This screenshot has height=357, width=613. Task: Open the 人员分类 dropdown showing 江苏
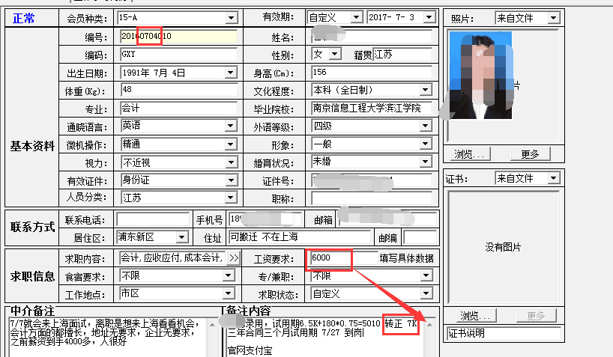pyautogui.click(x=231, y=198)
